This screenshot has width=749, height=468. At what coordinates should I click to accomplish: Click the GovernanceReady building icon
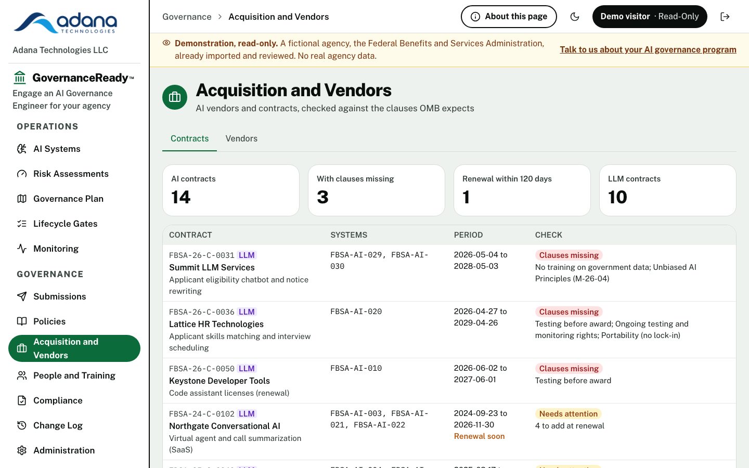pos(20,77)
